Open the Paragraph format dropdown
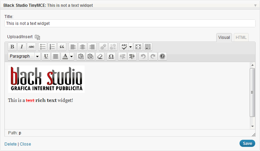This screenshot has width=260, height=151. pyautogui.click(x=24, y=57)
